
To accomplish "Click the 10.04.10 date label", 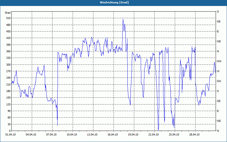I will (x=72, y=135).
